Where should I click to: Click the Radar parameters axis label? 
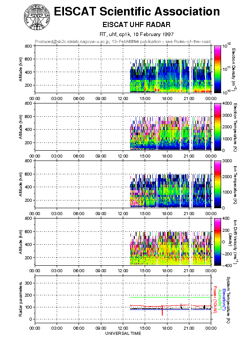[21, 300]
